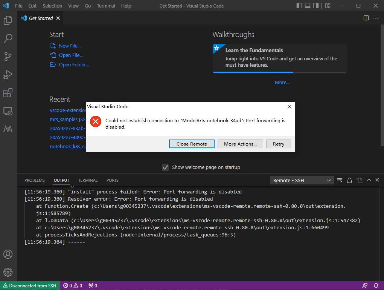Open the Help menu
The width and height of the screenshot is (384, 290).
pyautogui.click(x=126, y=6)
